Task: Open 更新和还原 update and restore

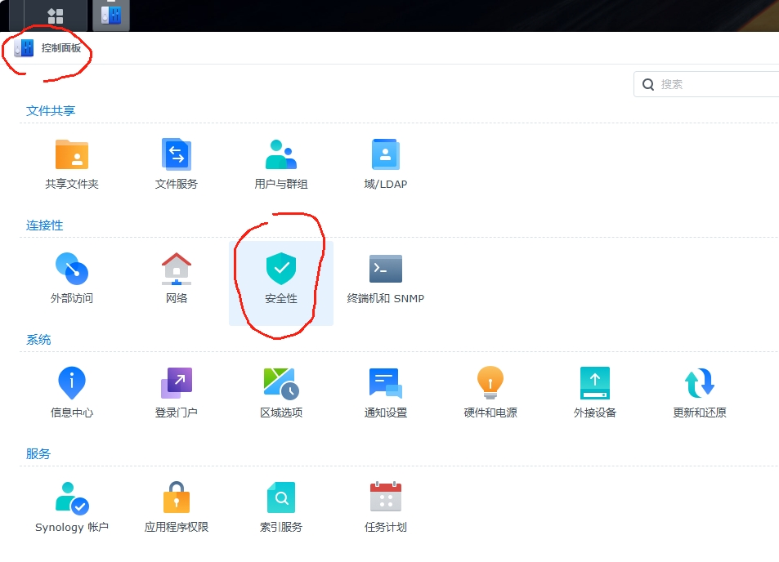Action: (x=699, y=390)
